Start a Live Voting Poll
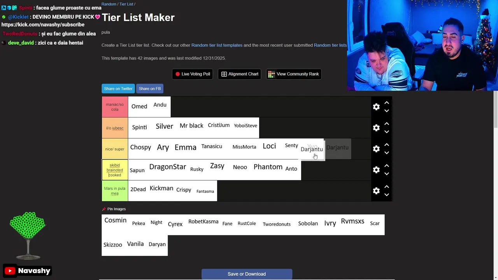The height and width of the screenshot is (280, 498). [193, 74]
